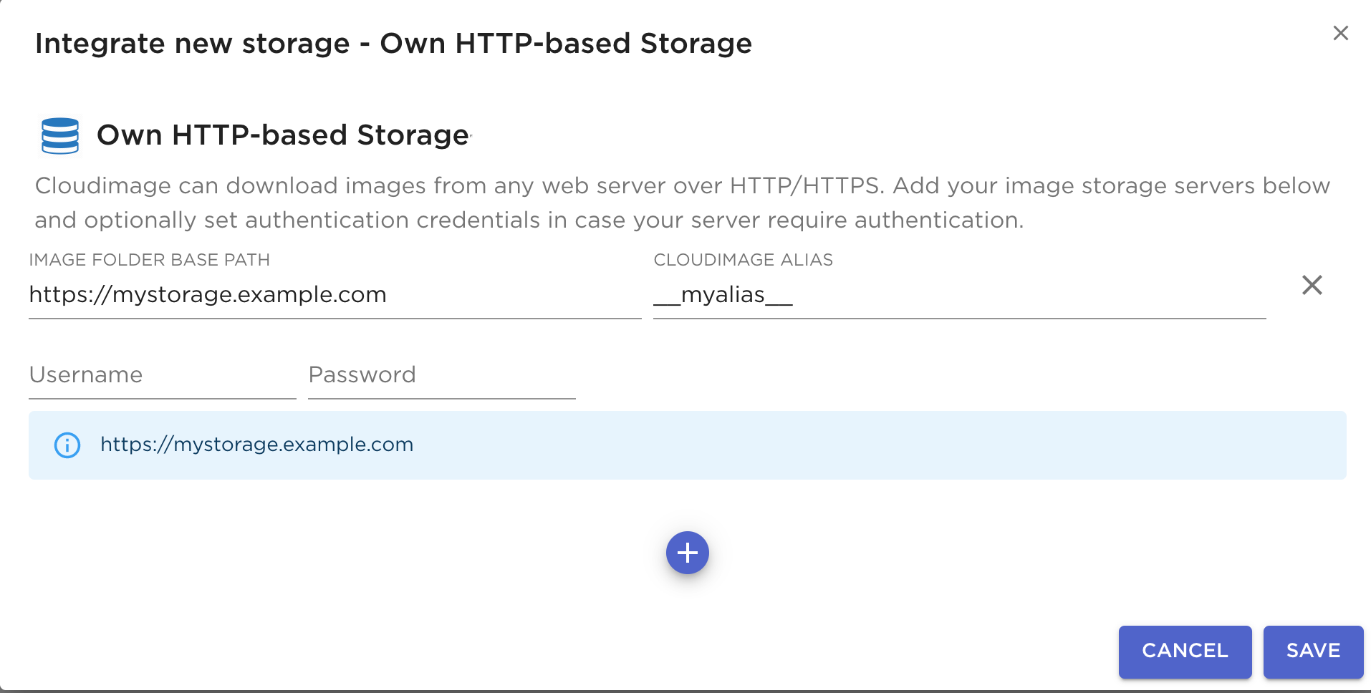
Task: Close the Integrate new storage dialog
Action: tap(1340, 34)
